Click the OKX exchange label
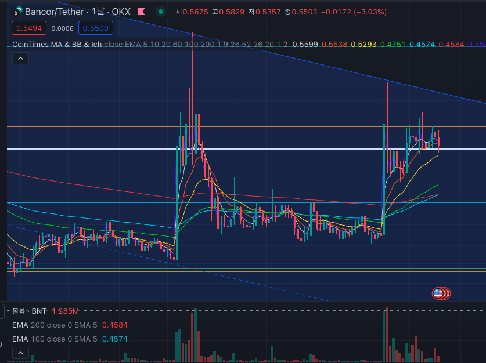The image size is (486, 363). [x=121, y=12]
